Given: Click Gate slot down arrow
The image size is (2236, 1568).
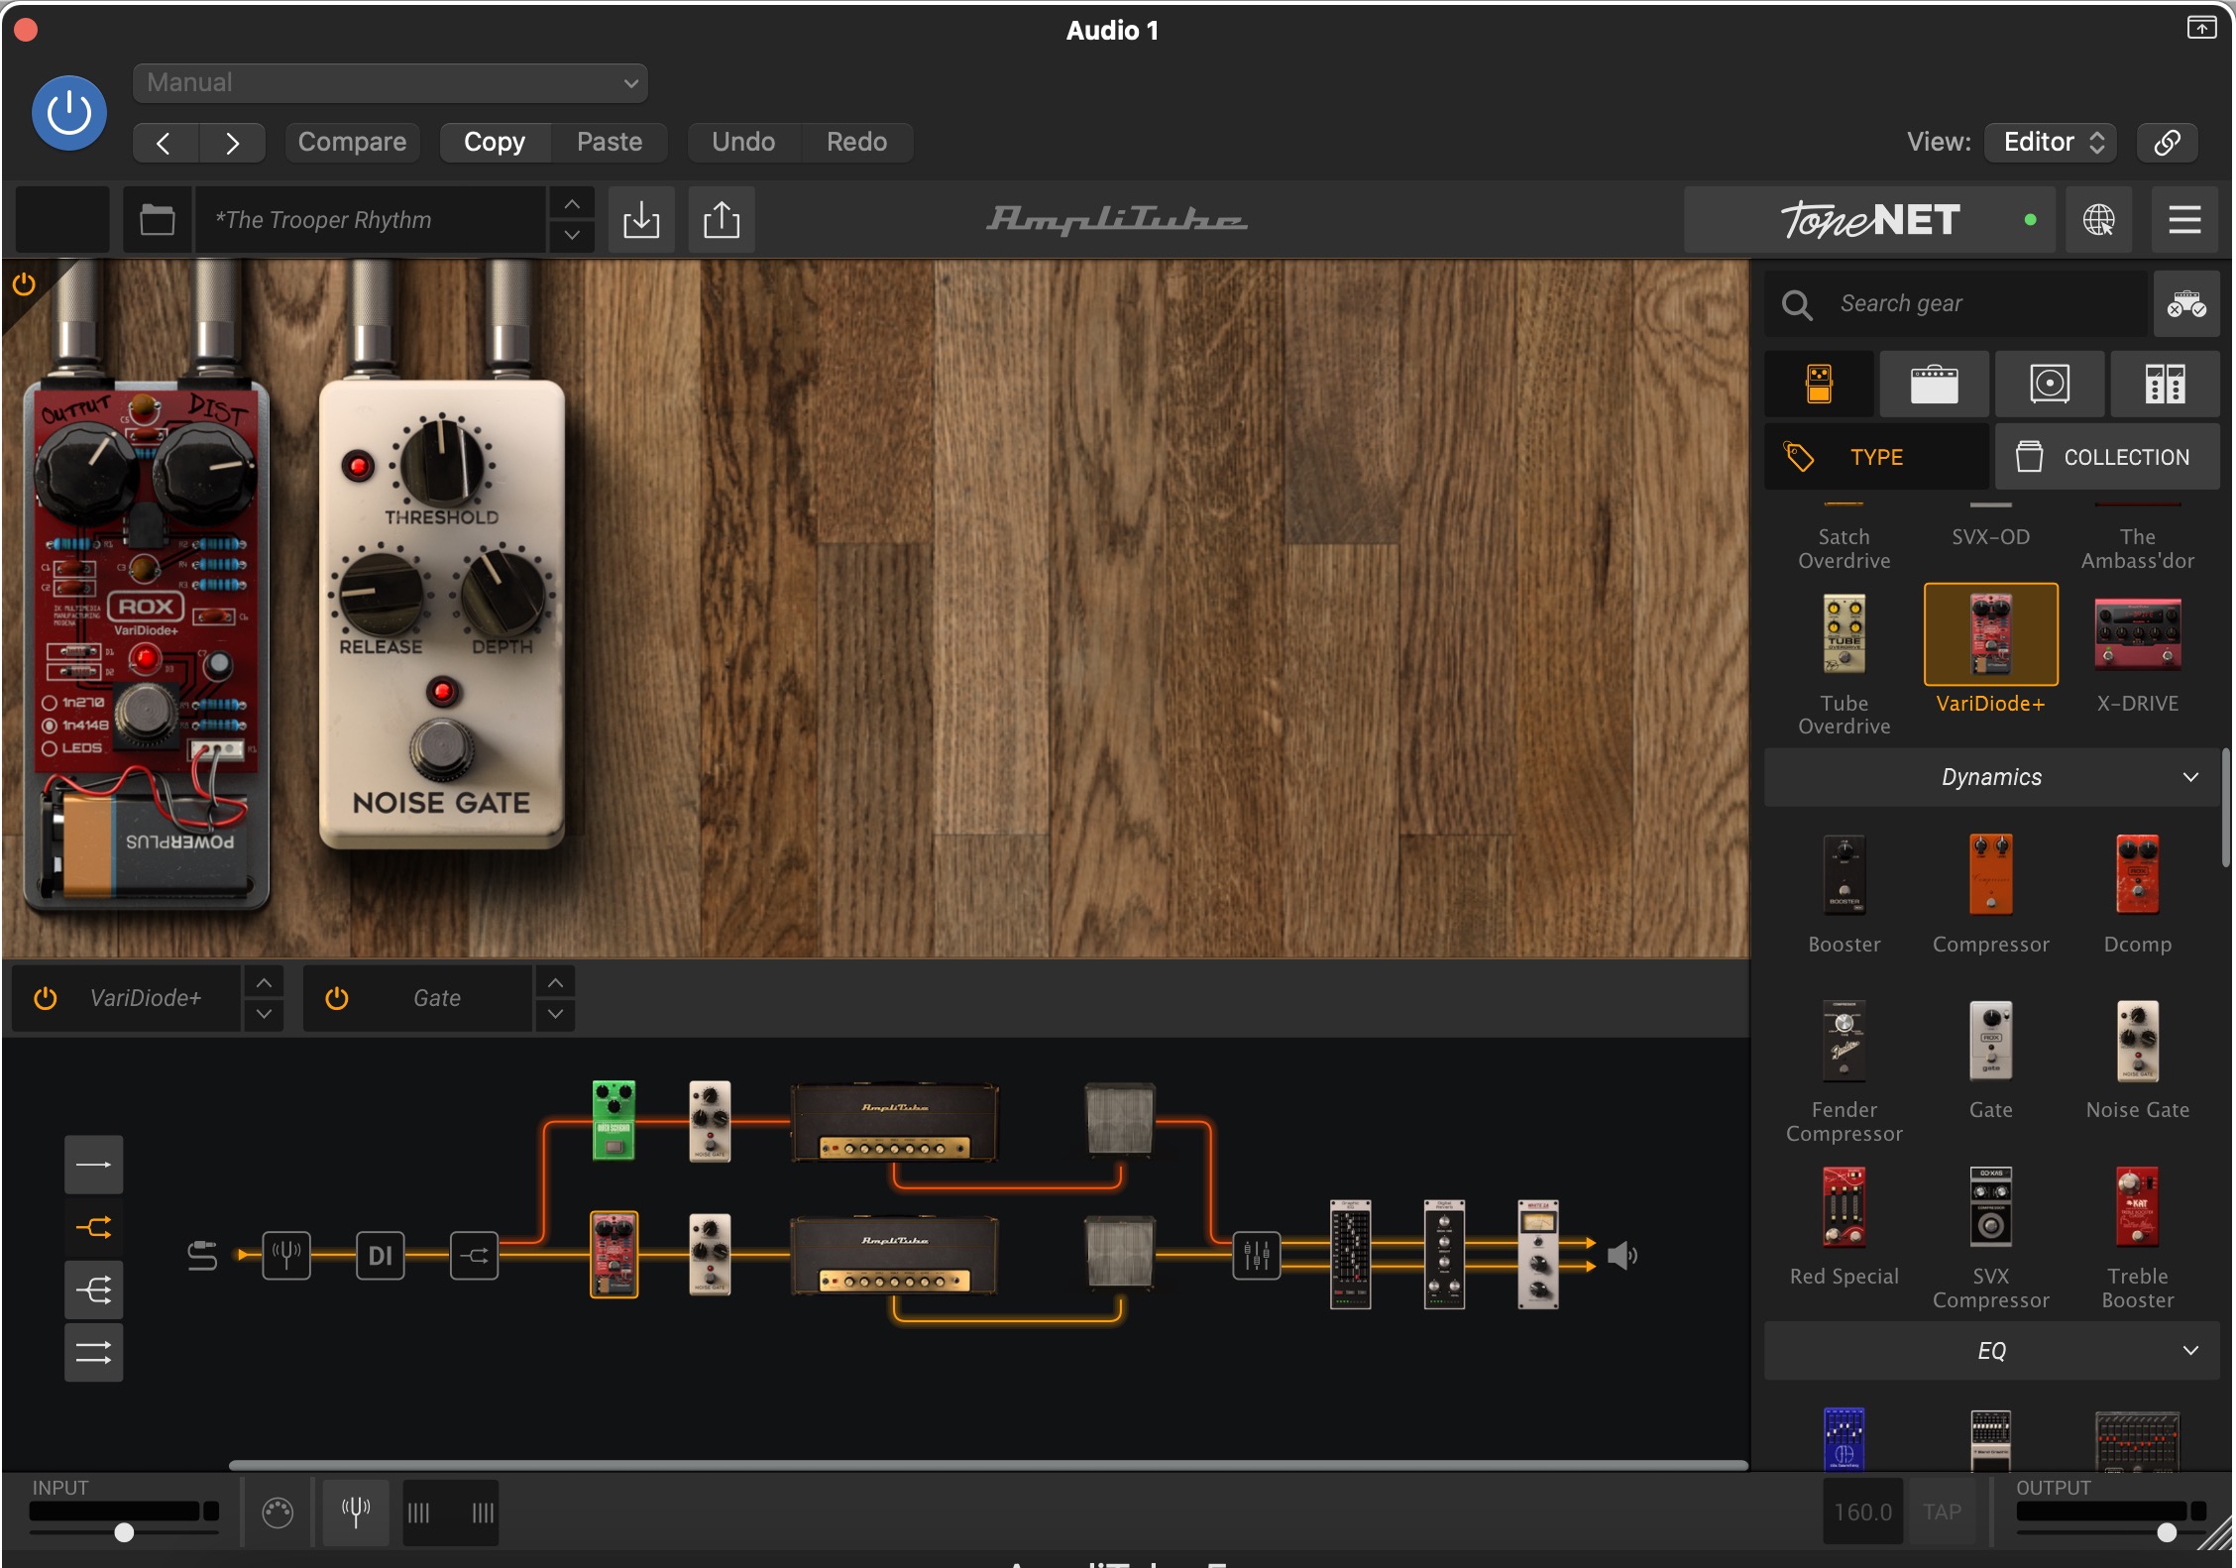Looking at the screenshot, I should [555, 1014].
